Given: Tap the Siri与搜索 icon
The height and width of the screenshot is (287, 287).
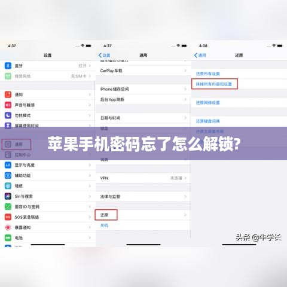Looking at the screenshot, I should point(8,196).
